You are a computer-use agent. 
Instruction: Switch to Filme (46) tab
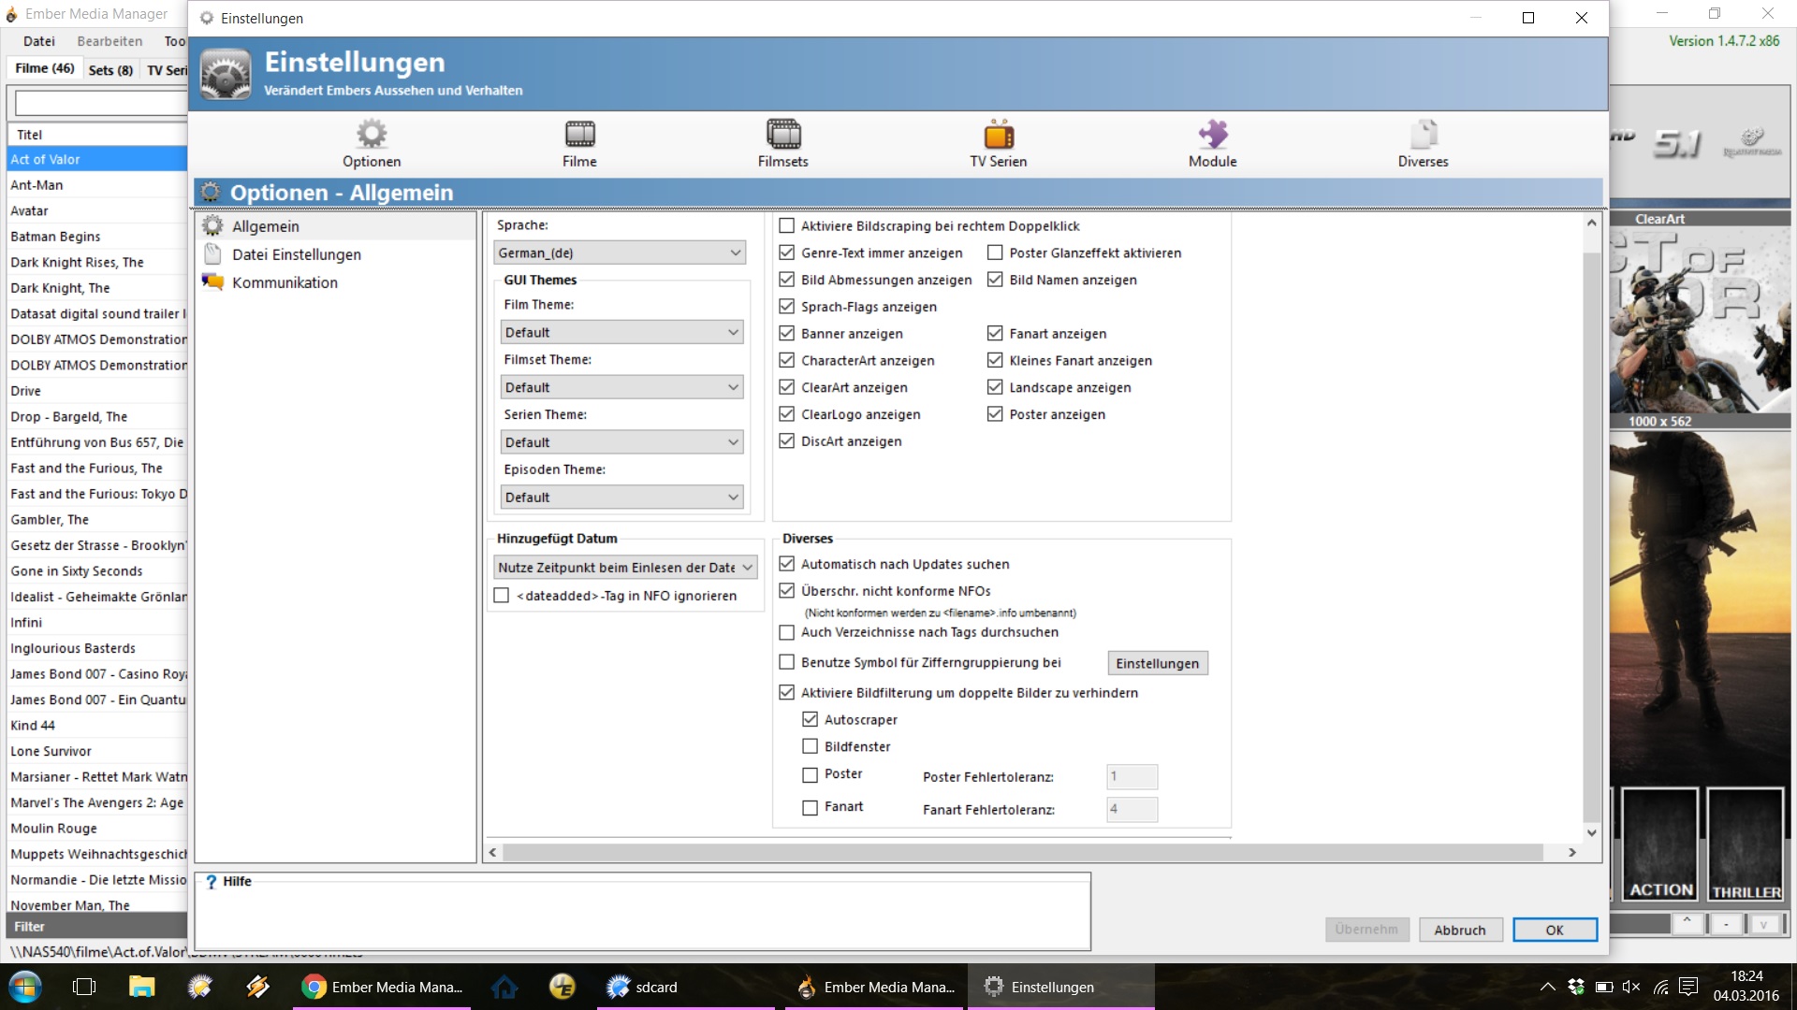[44, 68]
